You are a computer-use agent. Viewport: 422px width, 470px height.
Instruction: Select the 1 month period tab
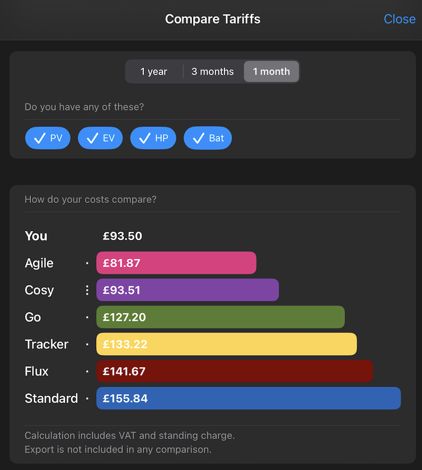[x=271, y=72]
